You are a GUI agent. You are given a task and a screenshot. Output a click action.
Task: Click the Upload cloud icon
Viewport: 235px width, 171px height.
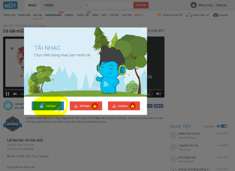point(216,15)
